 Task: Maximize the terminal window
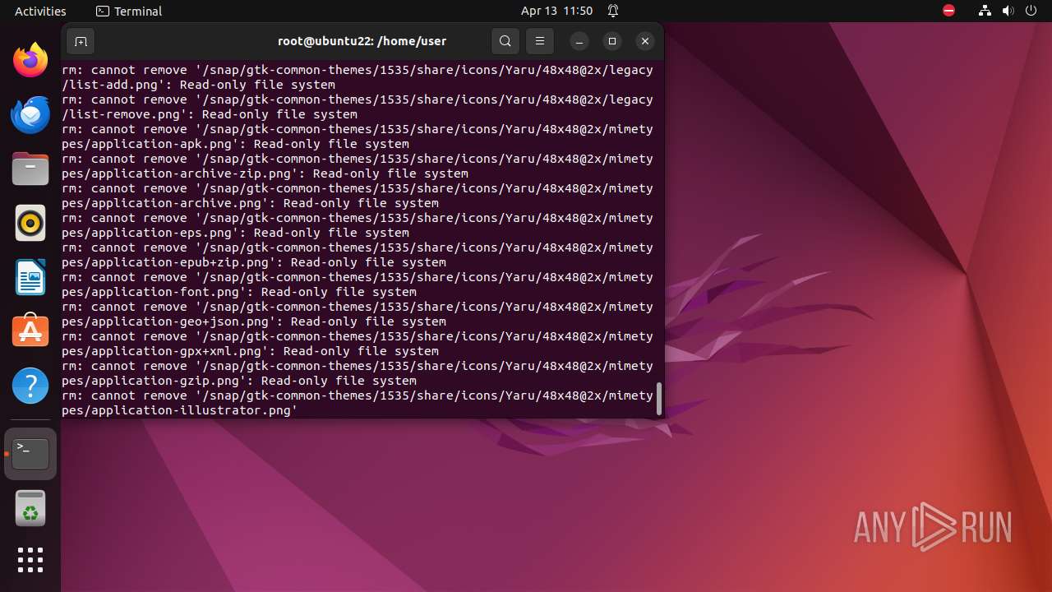(x=611, y=41)
